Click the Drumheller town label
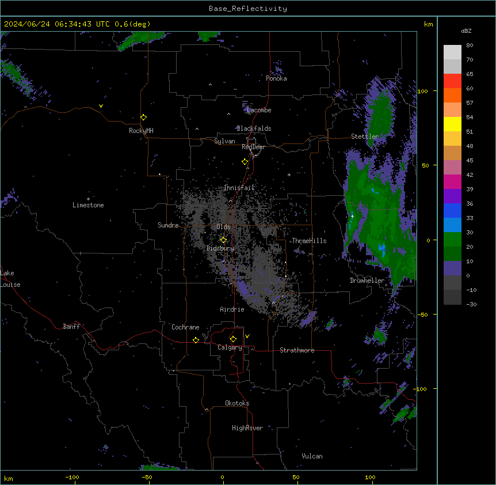496x485 pixels. pos(367,281)
